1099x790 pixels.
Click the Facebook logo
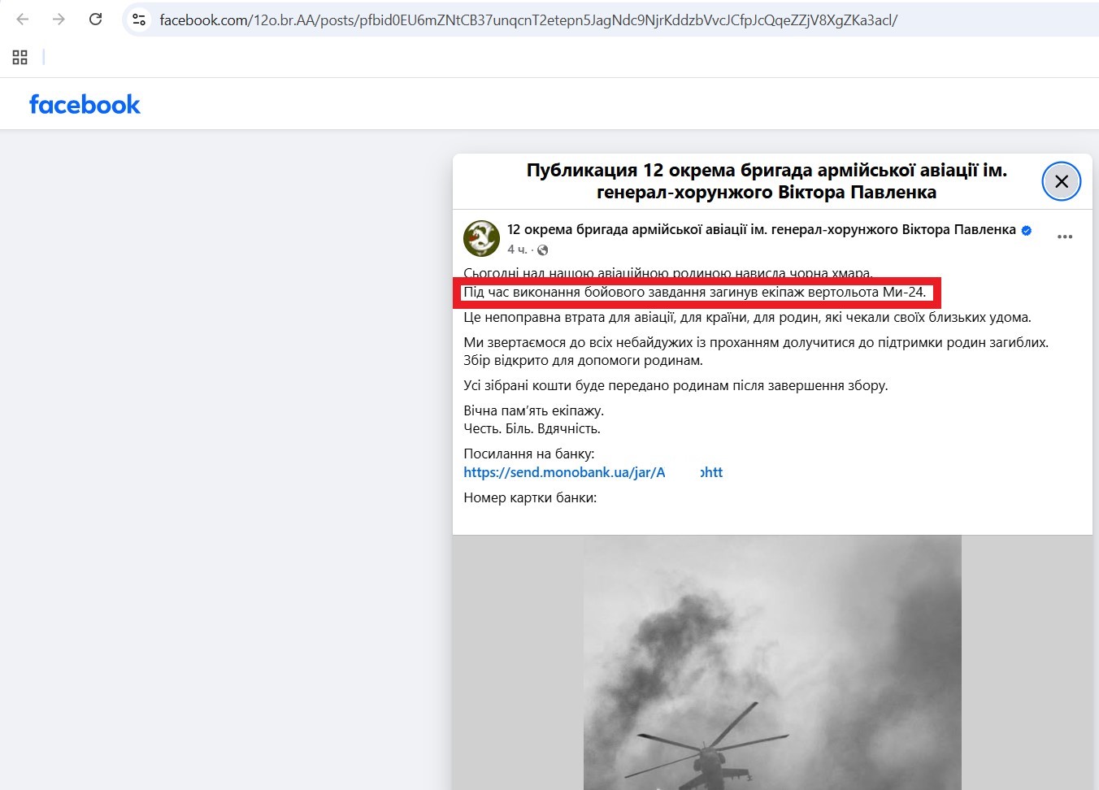tap(85, 105)
